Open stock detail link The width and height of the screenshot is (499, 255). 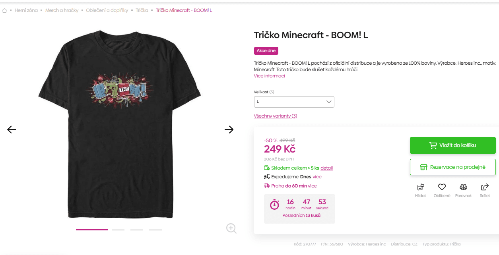click(326, 168)
